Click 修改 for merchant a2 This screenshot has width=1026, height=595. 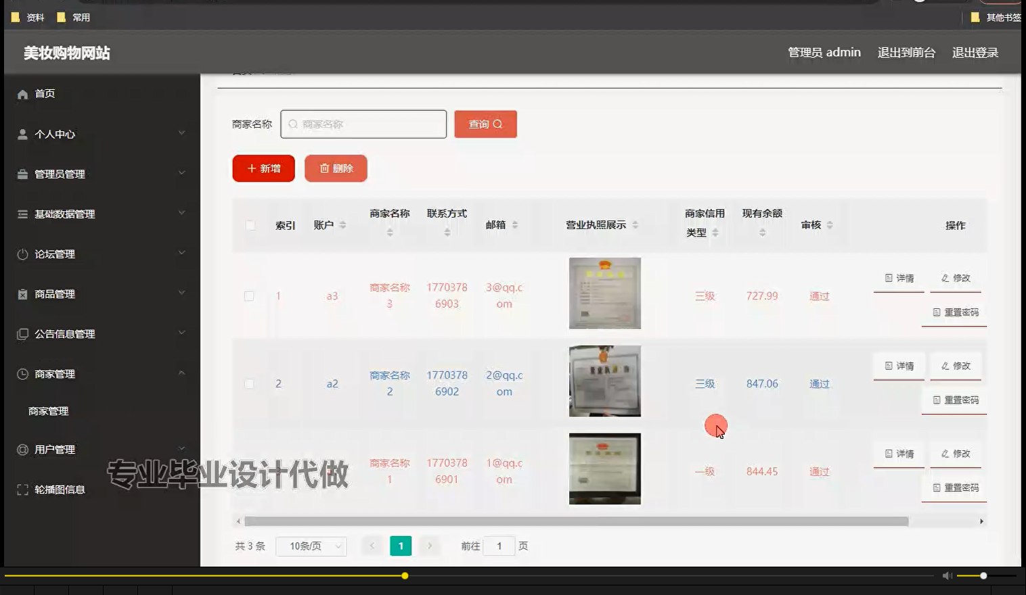(x=956, y=366)
